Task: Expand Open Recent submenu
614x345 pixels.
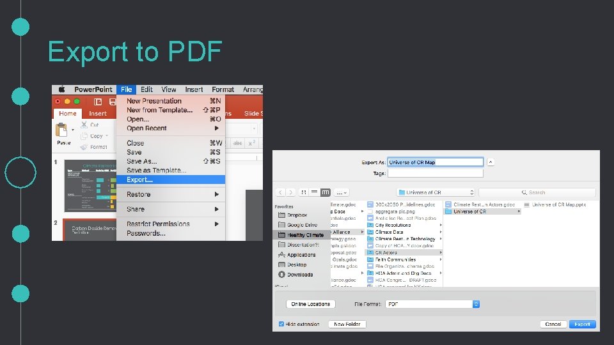Action: (x=217, y=128)
